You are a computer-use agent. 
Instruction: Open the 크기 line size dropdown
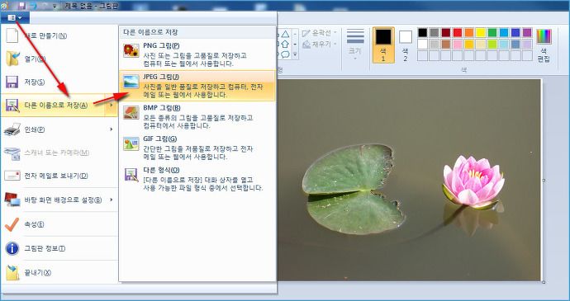tap(355, 44)
